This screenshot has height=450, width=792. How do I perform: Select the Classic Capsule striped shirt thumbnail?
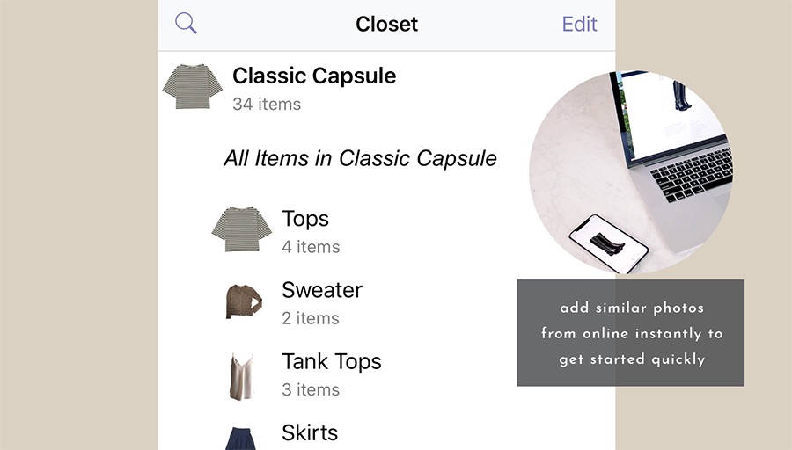[193, 86]
